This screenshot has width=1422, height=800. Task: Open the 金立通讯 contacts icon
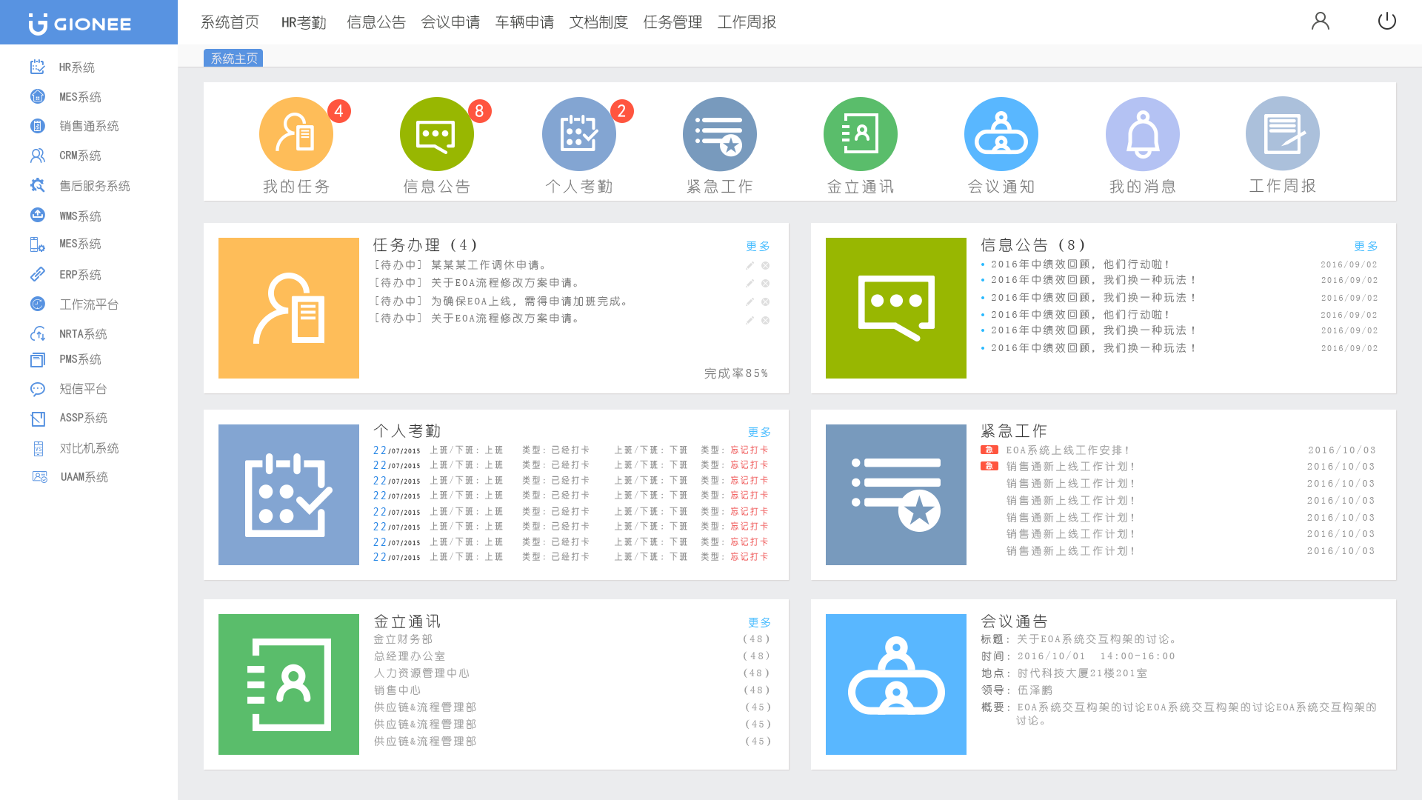click(x=860, y=134)
